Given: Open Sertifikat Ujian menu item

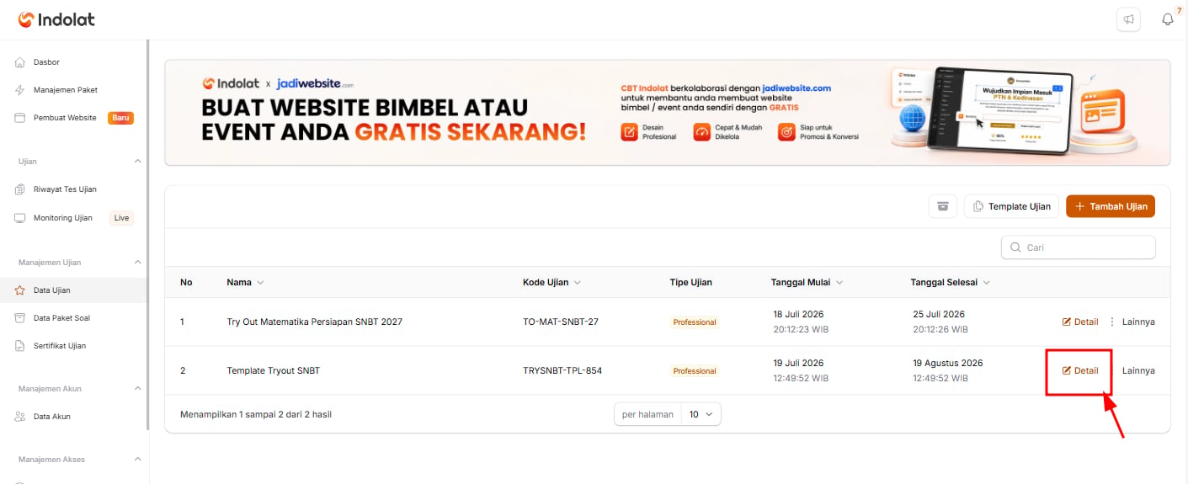Looking at the screenshot, I should [74, 346].
